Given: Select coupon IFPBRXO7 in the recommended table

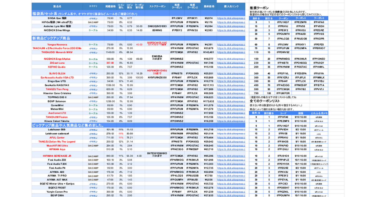Looking at the screenshot, I should (x=319, y=48).
